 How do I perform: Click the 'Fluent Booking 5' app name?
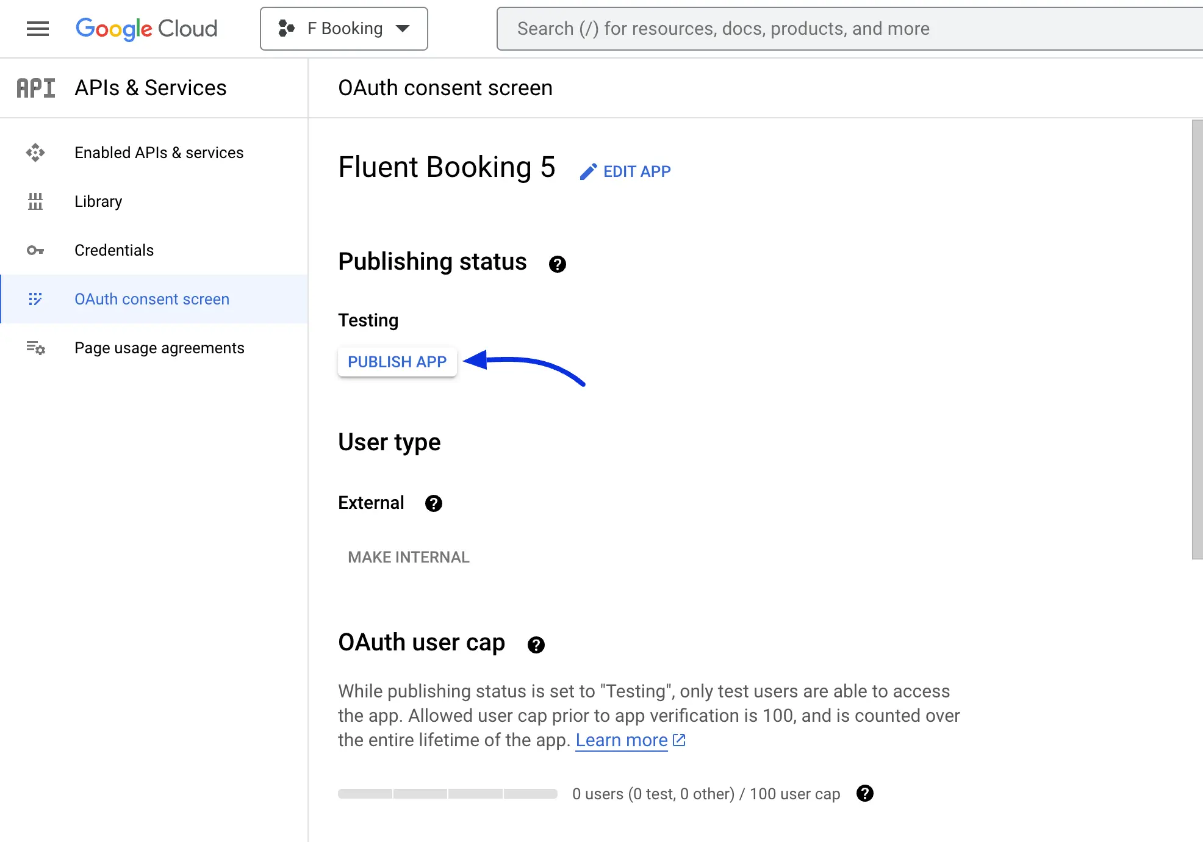[447, 167]
